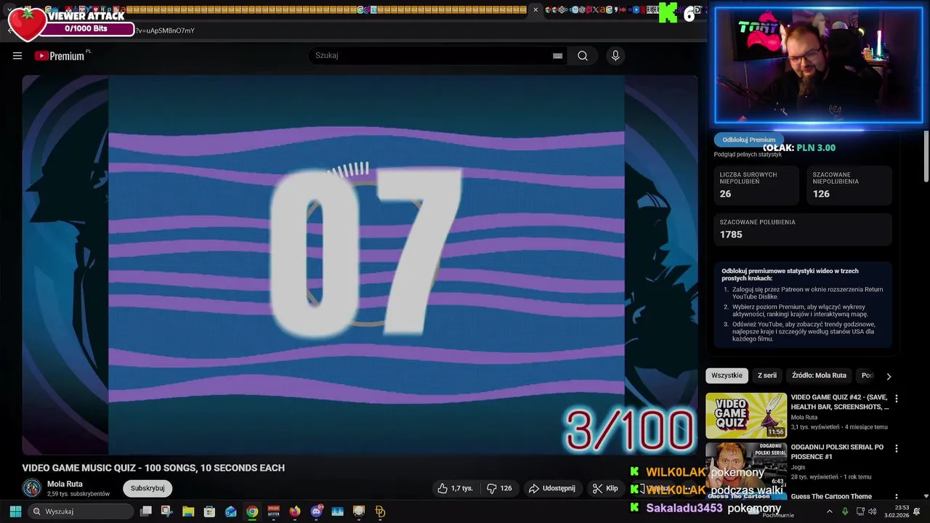This screenshot has width=930, height=523.
Task: Share the video via Udostępnij
Action: click(x=551, y=488)
